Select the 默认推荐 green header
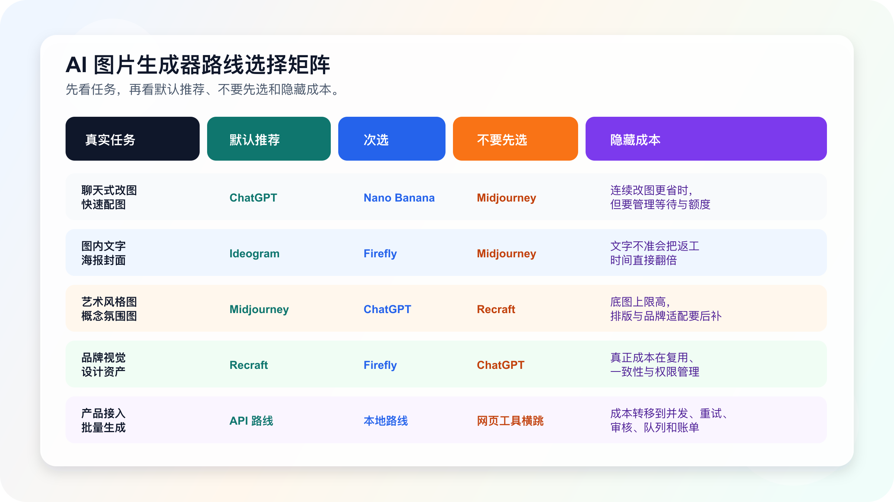 (269, 139)
